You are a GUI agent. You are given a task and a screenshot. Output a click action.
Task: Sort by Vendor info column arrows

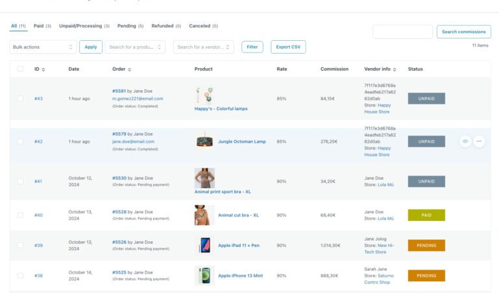(395, 69)
